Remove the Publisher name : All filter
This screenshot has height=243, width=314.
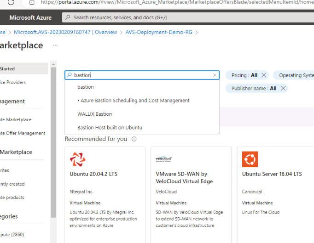(x=283, y=88)
